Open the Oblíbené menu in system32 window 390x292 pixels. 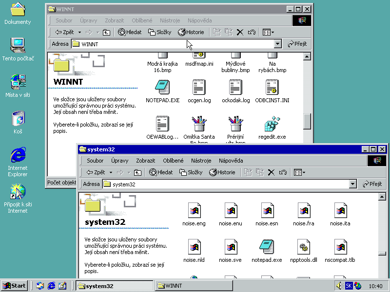coord(173,161)
